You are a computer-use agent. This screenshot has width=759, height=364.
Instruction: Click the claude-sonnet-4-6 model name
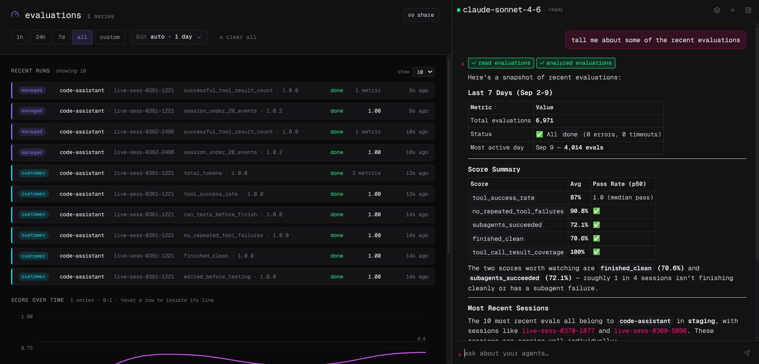point(502,10)
